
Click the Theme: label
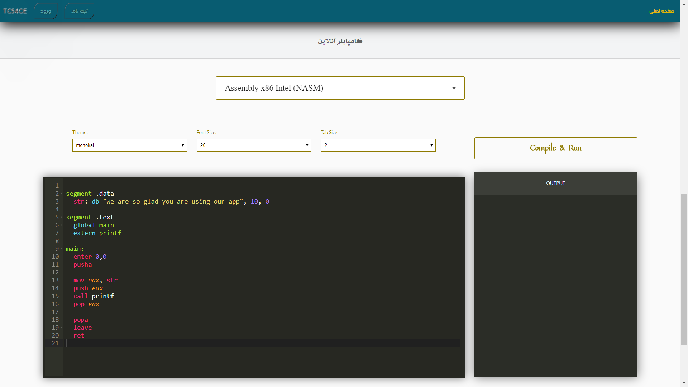click(x=80, y=132)
